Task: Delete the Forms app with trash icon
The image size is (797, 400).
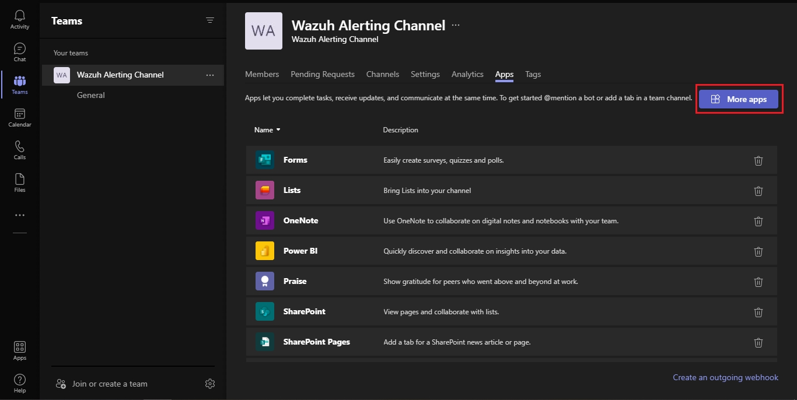Action: (758, 161)
